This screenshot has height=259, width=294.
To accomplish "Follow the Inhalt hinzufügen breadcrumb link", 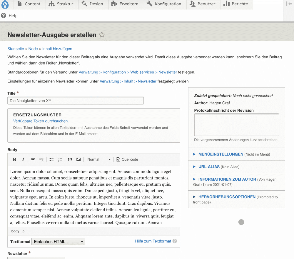I will [57, 49].
